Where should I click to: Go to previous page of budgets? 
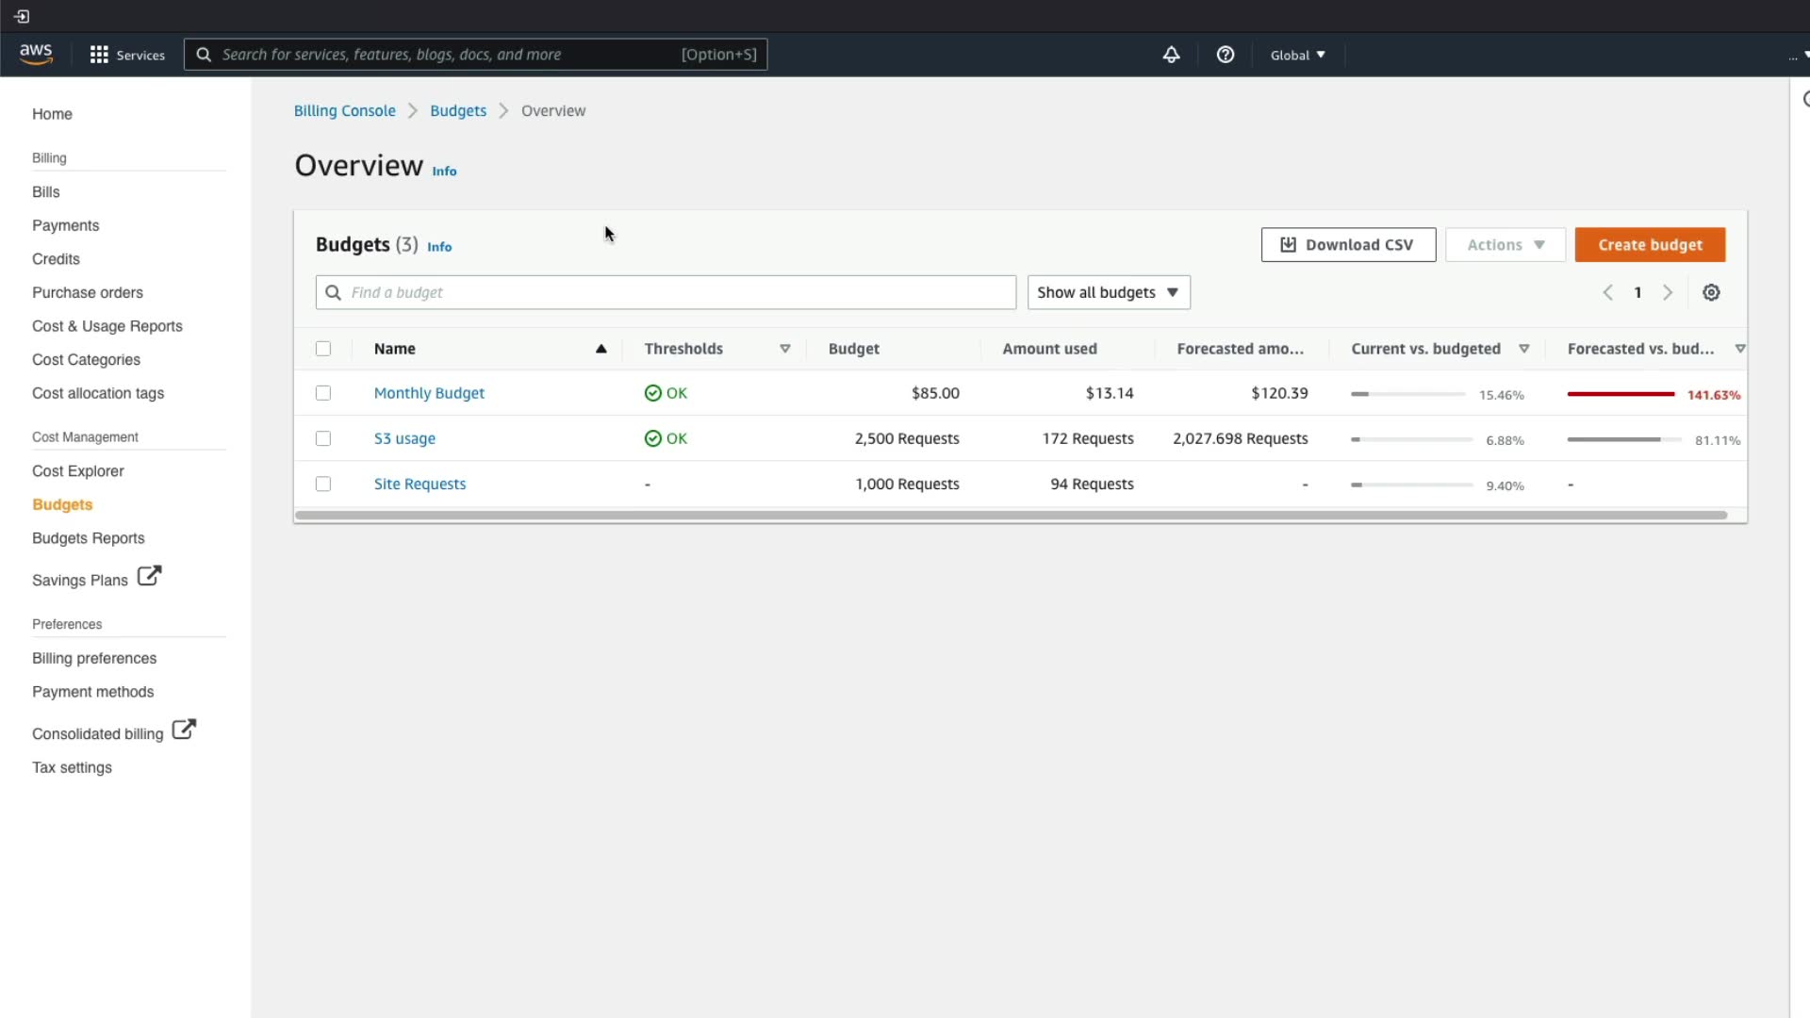(x=1608, y=292)
